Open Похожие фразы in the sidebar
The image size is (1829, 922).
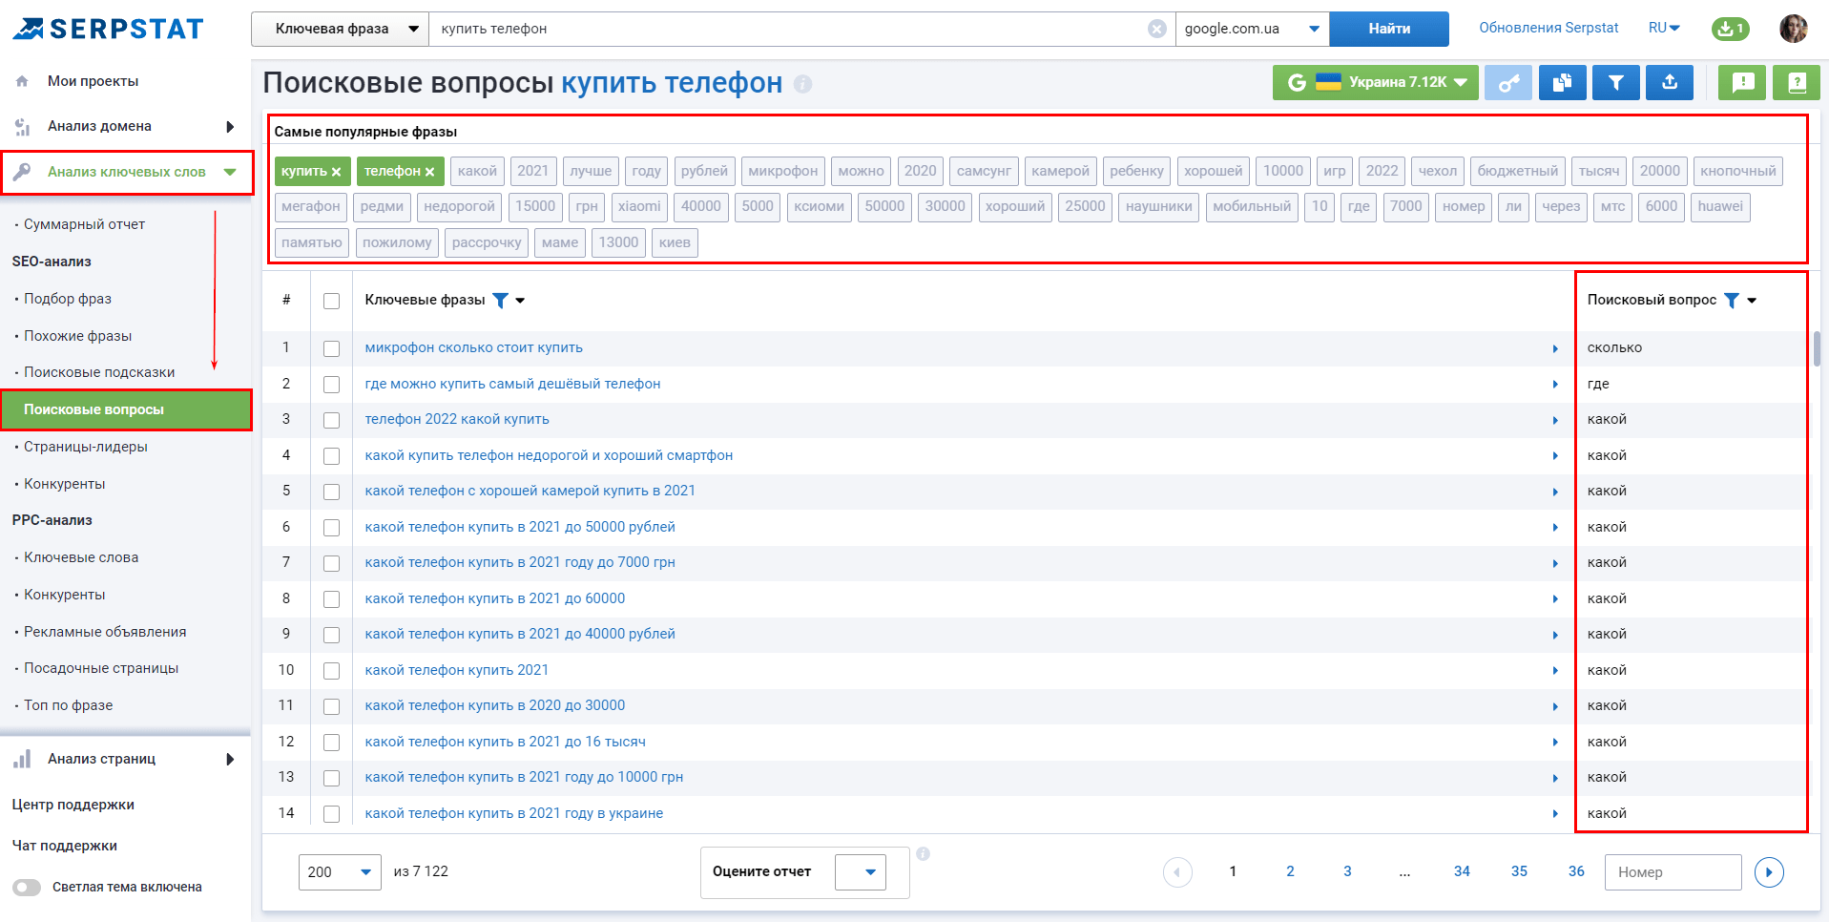[x=77, y=336]
